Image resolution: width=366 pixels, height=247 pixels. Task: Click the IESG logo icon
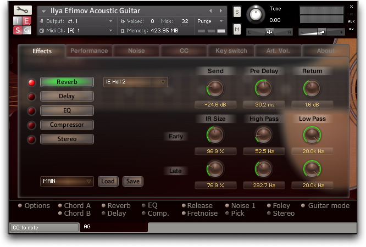point(22,26)
